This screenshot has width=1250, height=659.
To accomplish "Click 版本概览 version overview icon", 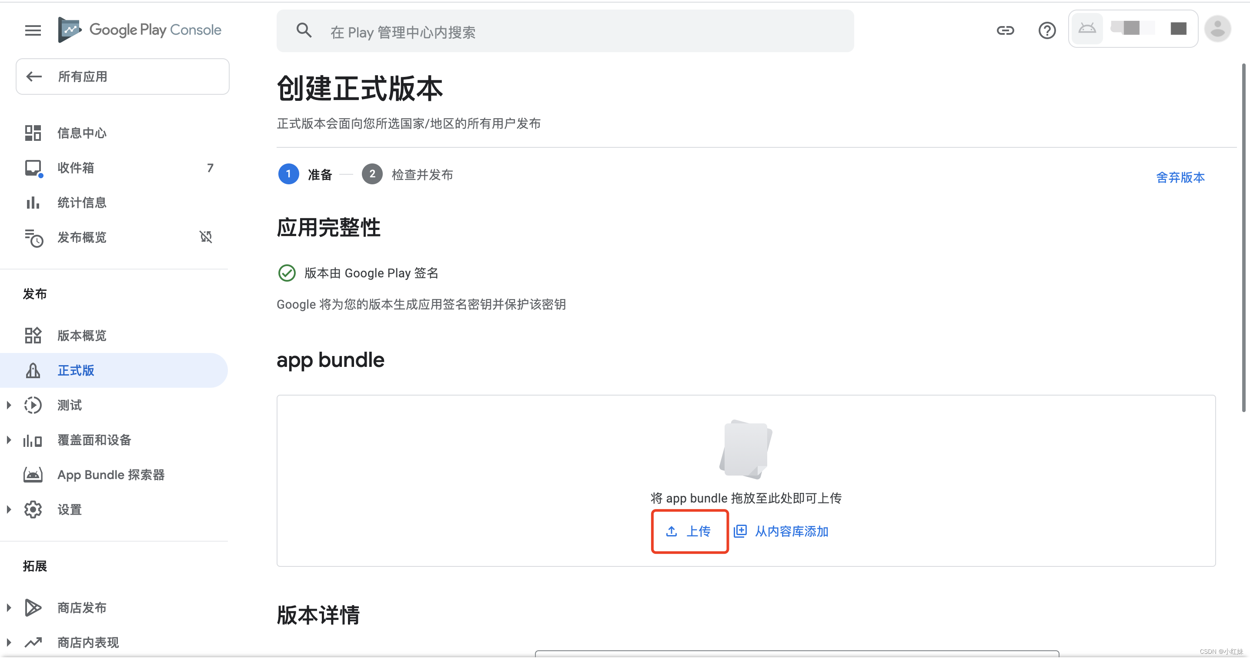I will (x=33, y=335).
